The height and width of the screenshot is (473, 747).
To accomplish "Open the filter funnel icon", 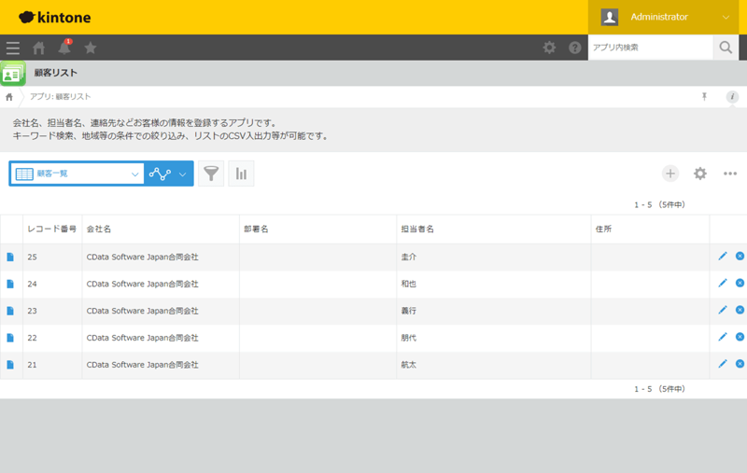I will point(211,174).
